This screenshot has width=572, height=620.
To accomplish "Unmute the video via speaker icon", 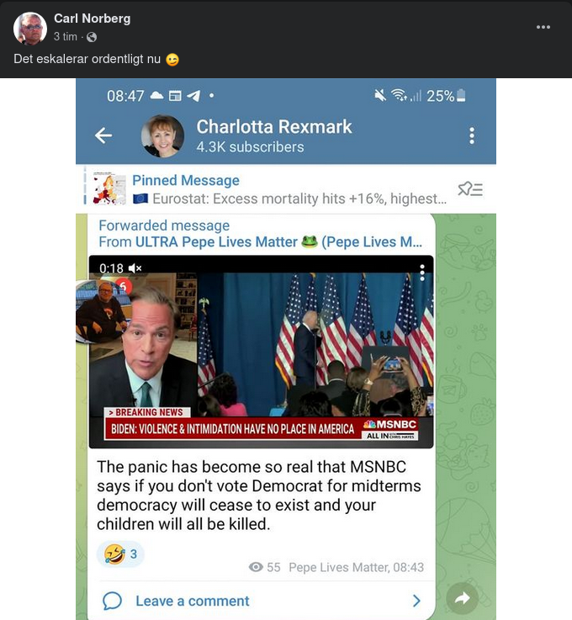I will (x=135, y=268).
